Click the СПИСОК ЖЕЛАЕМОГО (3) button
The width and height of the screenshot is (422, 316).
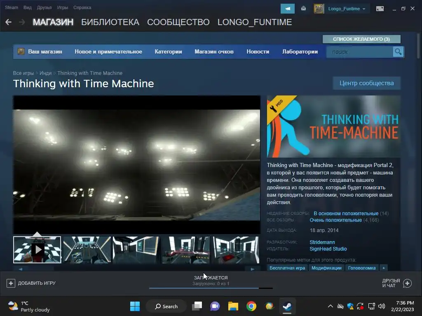pos(361,39)
